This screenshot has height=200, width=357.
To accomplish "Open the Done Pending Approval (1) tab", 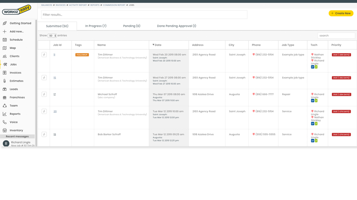I will (x=176, y=26).
